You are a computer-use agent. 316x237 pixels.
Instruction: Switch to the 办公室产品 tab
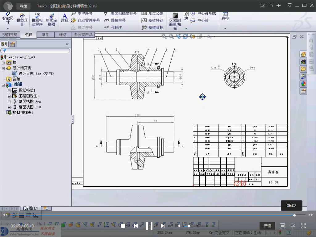click(x=83, y=35)
